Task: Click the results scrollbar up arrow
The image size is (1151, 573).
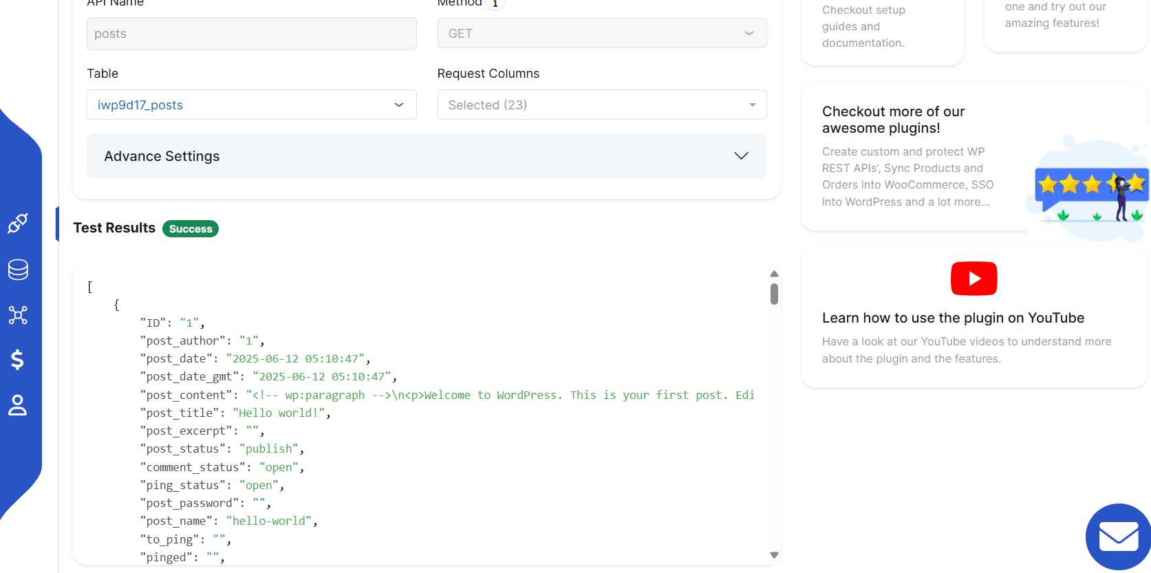Action: click(x=774, y=274)
